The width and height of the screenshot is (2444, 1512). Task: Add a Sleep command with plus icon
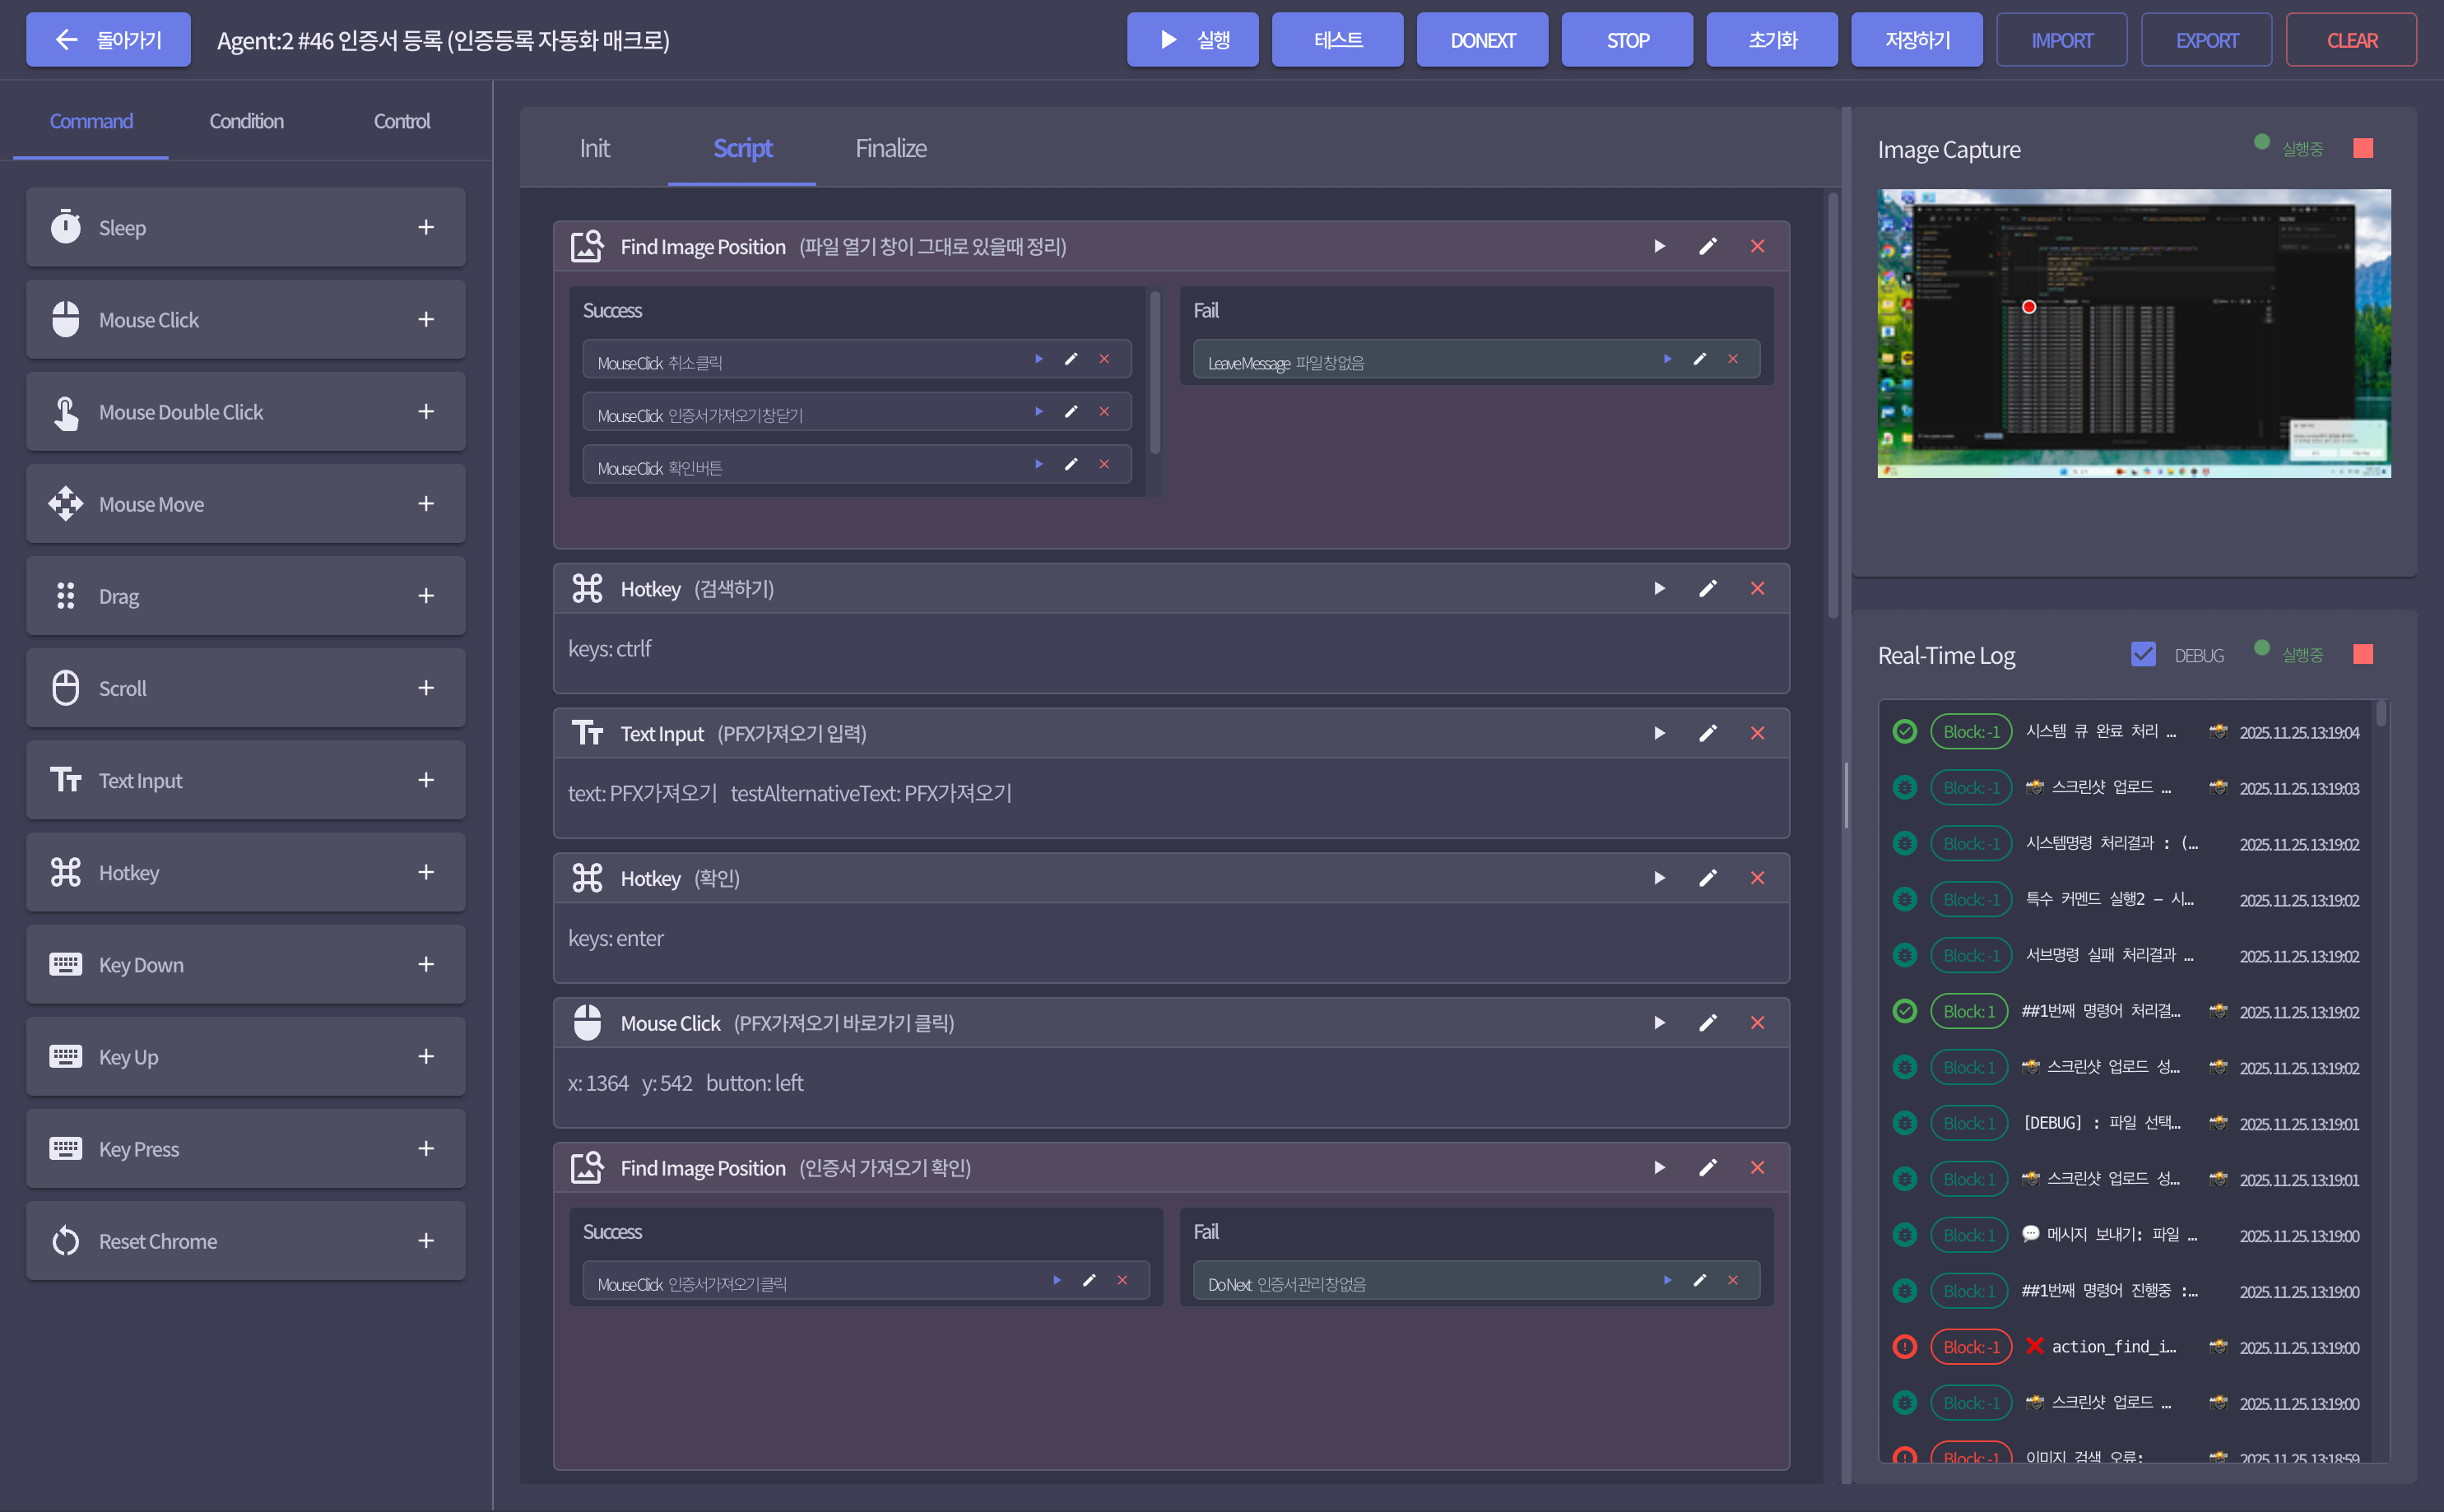click(426, 228)
